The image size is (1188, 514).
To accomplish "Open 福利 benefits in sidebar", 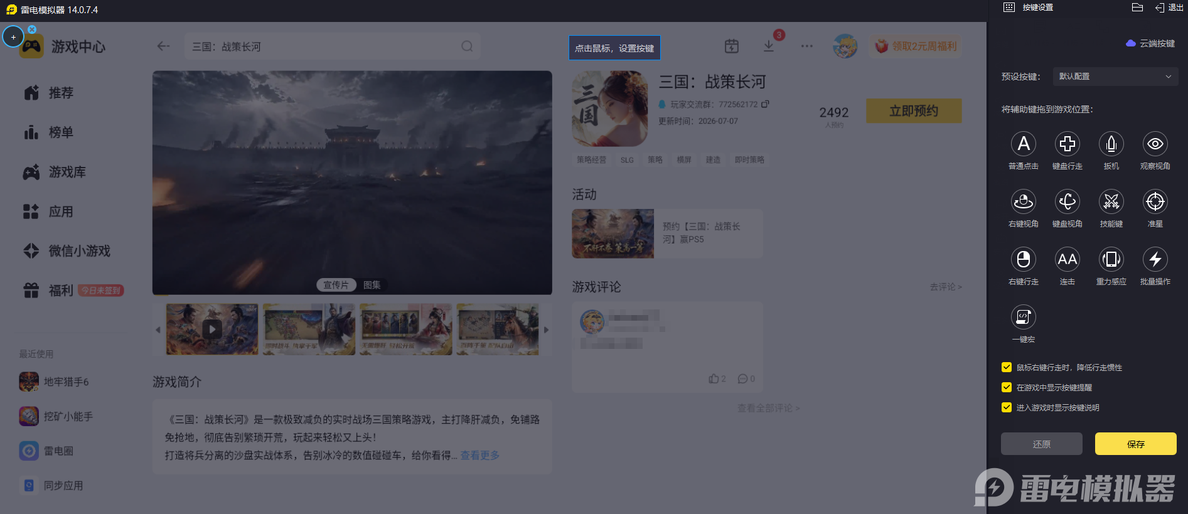I will 49,291.
